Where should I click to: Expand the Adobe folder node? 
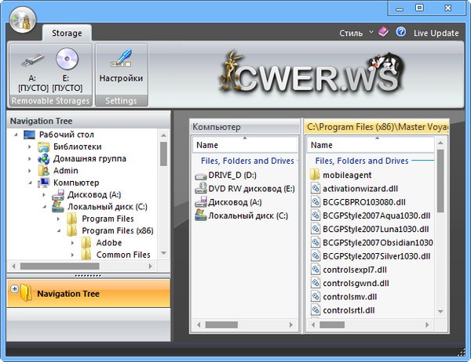pos(72,243)
